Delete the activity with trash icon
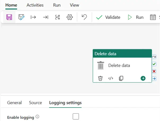This screenshot has width=160, height=121. 100,78
